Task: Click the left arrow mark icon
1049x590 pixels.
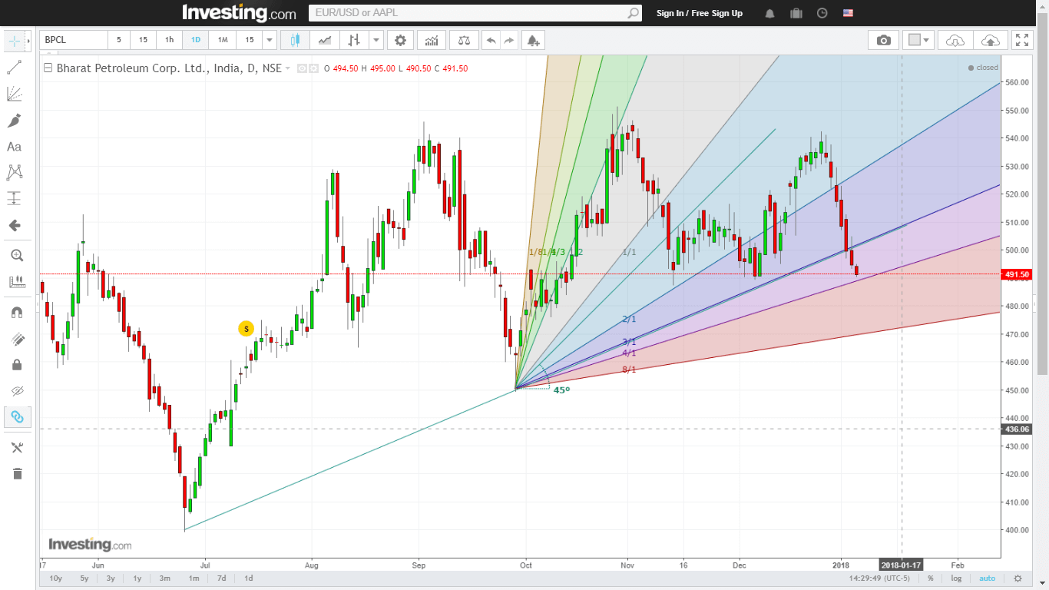Action: pos(14,225)
